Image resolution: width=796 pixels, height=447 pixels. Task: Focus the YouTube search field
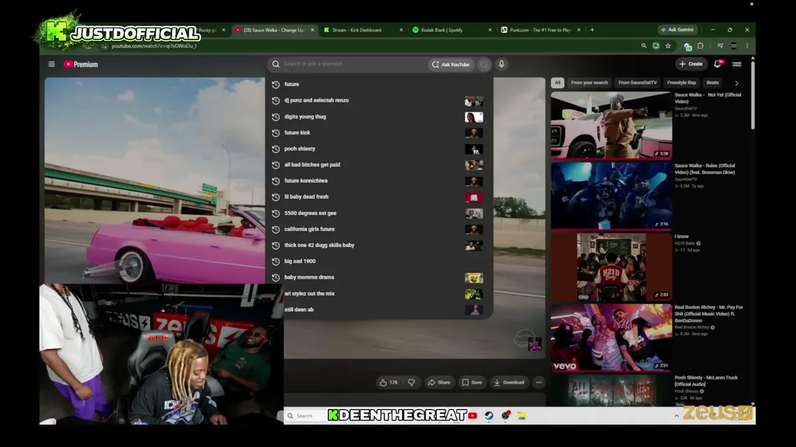(x=348, y=64)
